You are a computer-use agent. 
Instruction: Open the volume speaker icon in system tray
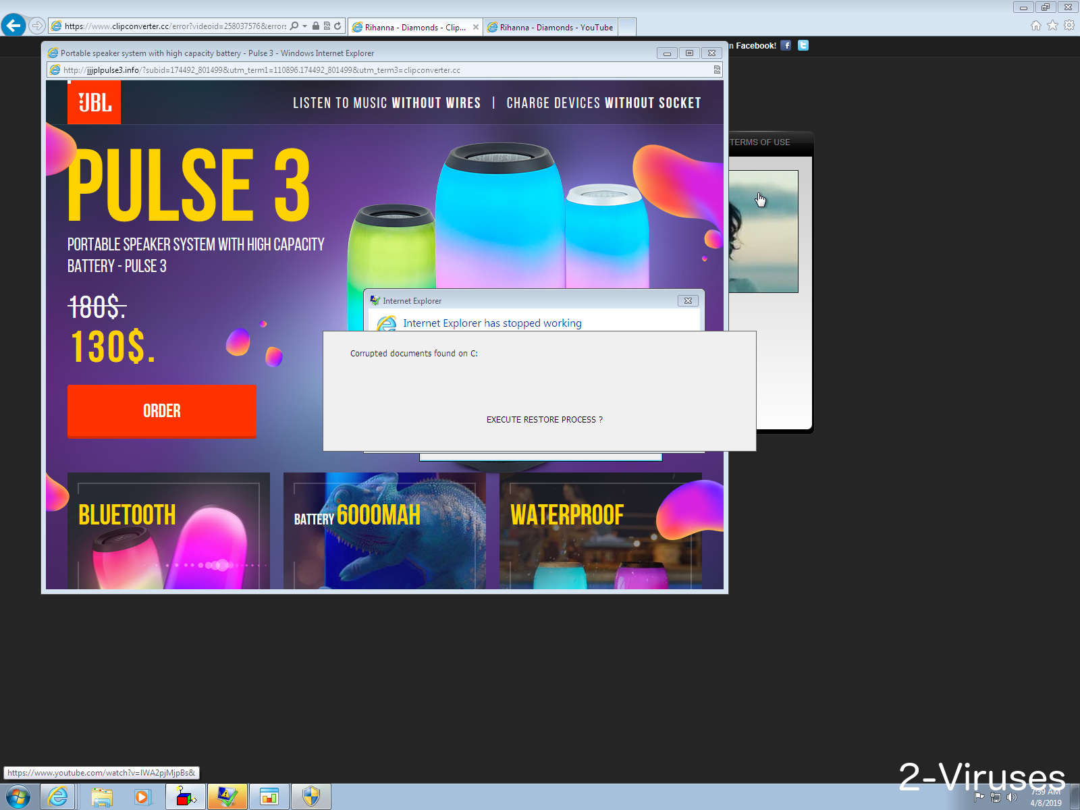point(1012,797)
